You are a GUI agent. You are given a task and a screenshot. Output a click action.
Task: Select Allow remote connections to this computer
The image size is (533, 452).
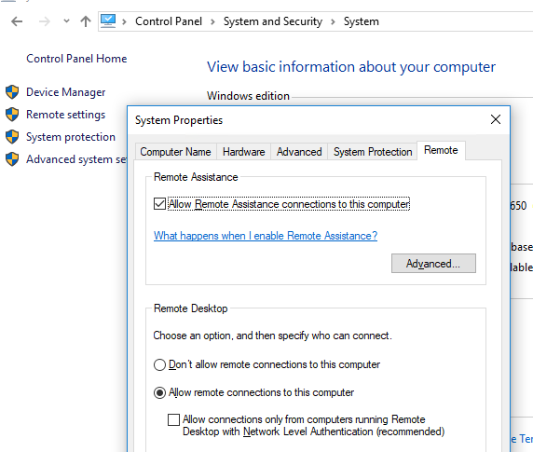159,393
